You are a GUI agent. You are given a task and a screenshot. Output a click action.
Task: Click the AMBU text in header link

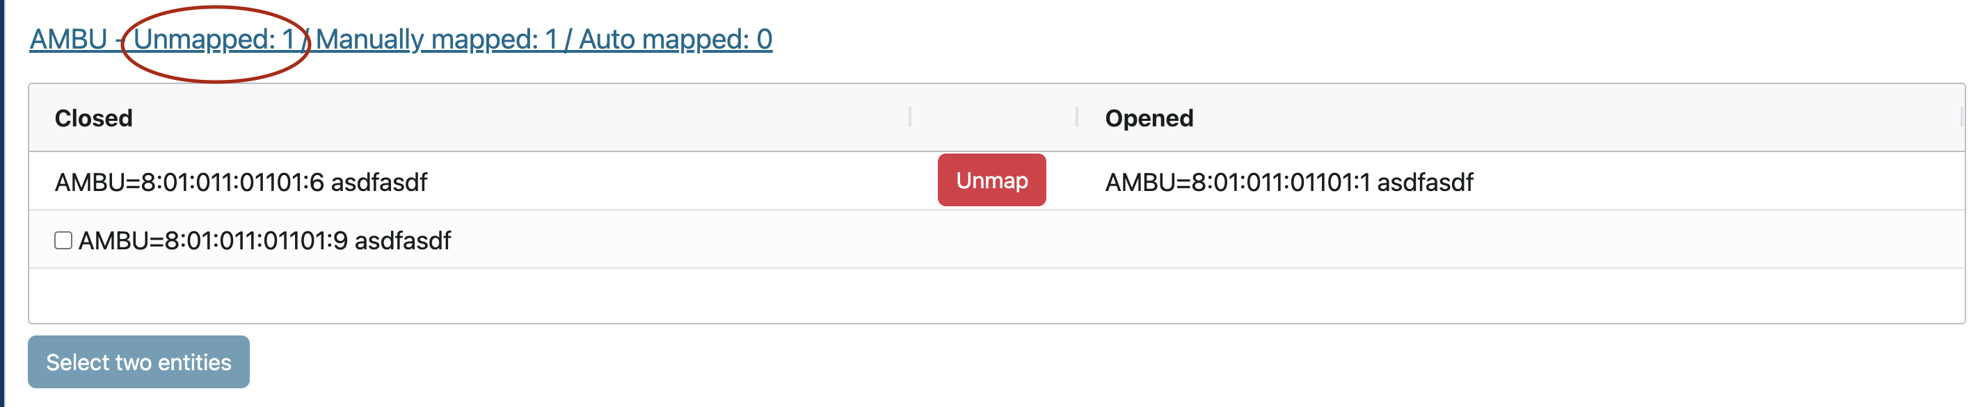(x=68, y=39)
